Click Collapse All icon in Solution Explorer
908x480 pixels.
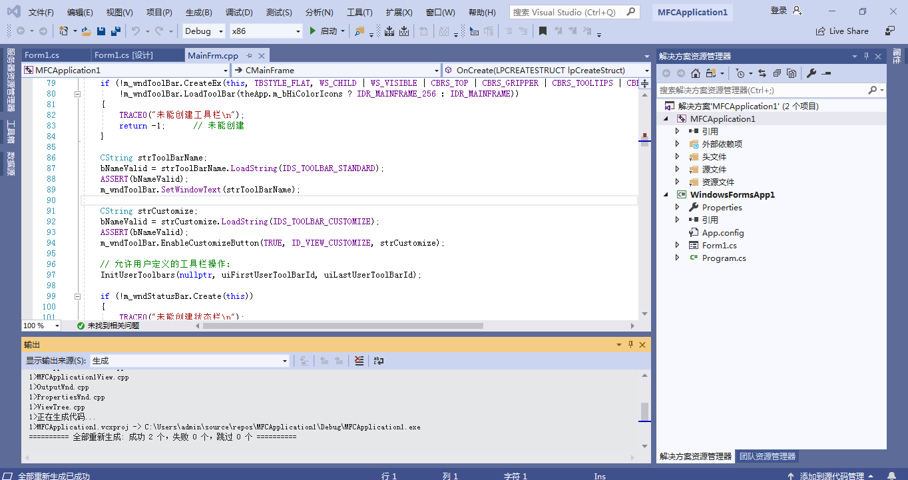(776, 73)
